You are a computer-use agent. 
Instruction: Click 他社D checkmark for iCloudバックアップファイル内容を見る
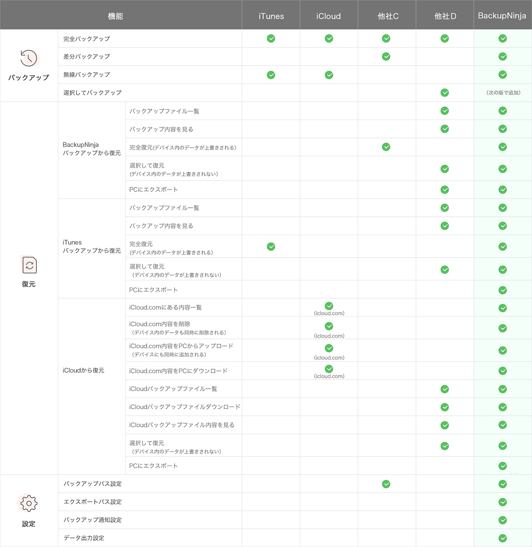pos(445,425)
